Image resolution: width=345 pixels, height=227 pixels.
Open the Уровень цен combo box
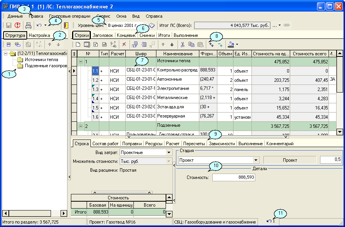[127, 25]
